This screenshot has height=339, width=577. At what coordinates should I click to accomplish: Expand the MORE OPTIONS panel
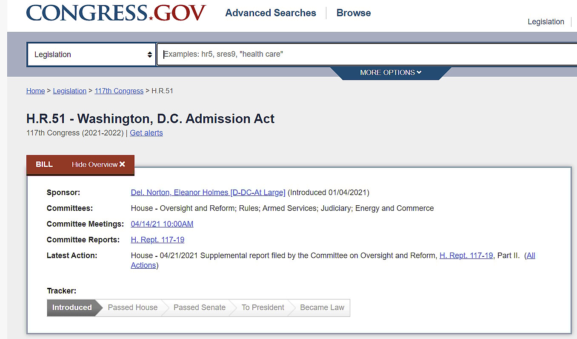coord(390,72)
